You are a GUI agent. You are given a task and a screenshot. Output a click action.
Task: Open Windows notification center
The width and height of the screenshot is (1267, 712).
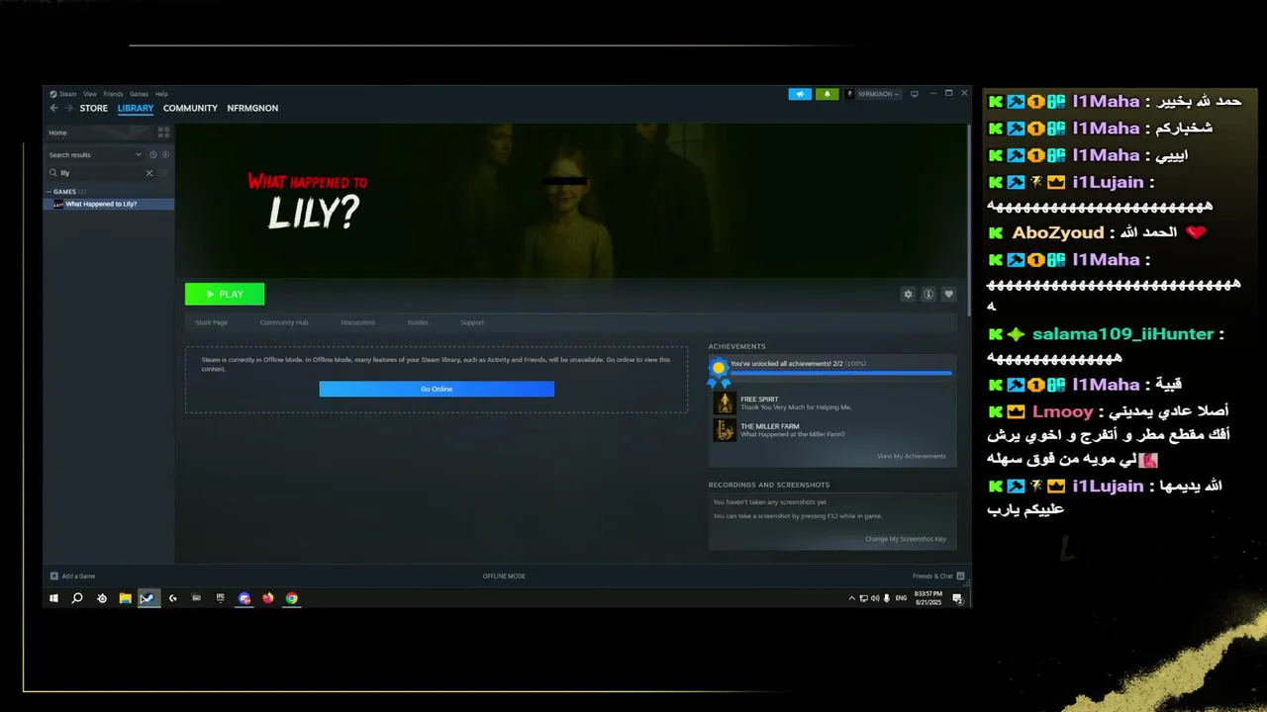957,598
